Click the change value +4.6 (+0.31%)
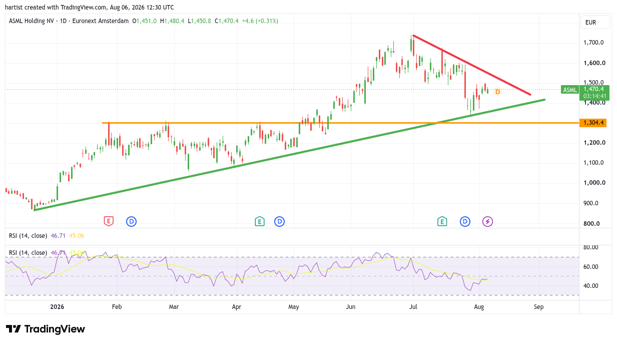Image resolution: width=617 pixels, height=344 pixels. (x=260, y=21)
